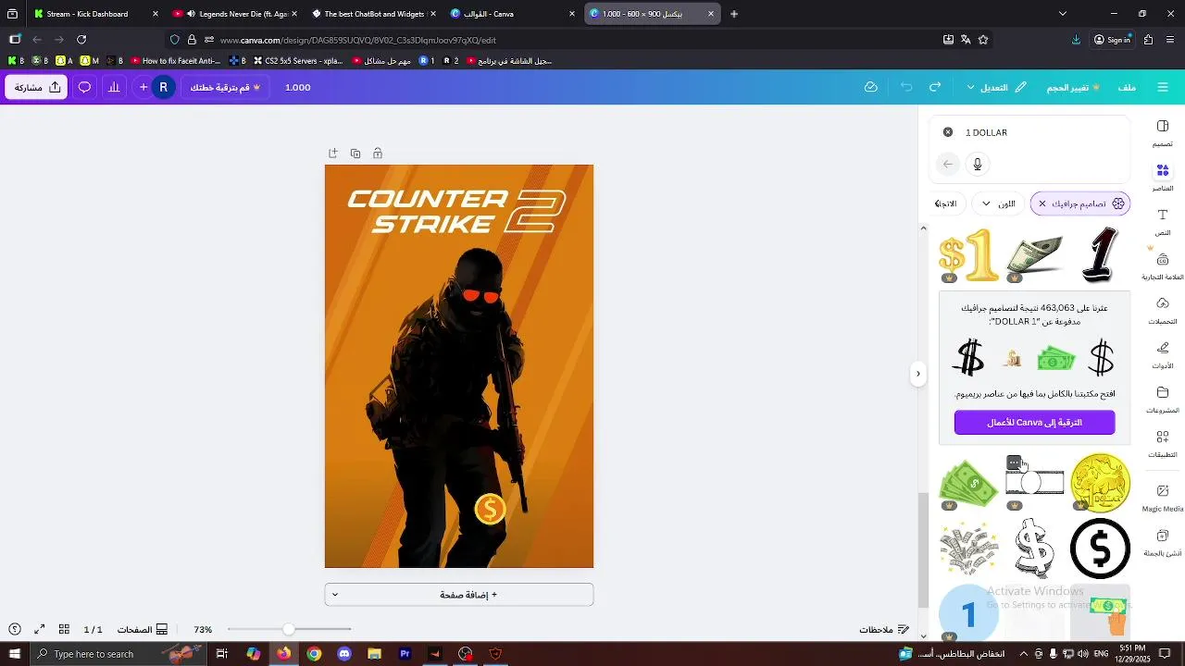The height and width of the screenshot is (666, 1185).
Task: Click upgrade to Canva for business button
Action: [1034, 423]
